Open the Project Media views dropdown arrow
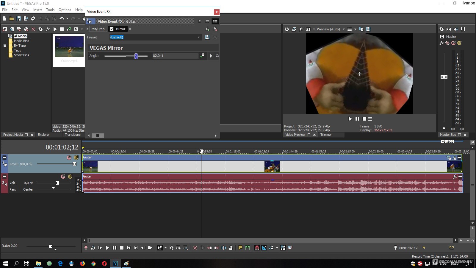This screenshot has height=268, width=476. tap(82, 29)
